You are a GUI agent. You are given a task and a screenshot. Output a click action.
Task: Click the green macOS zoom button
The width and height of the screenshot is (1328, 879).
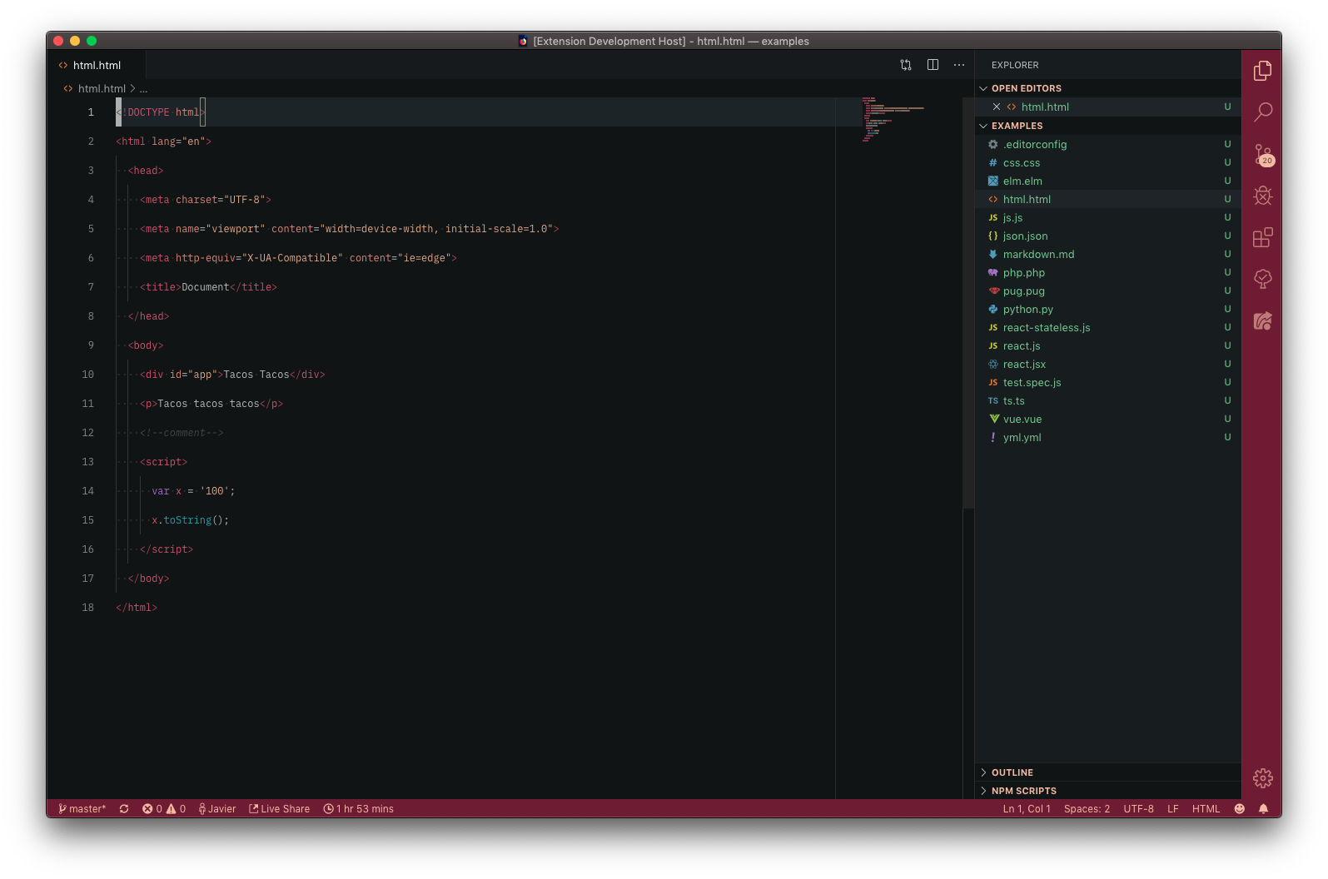click(92, 41)
